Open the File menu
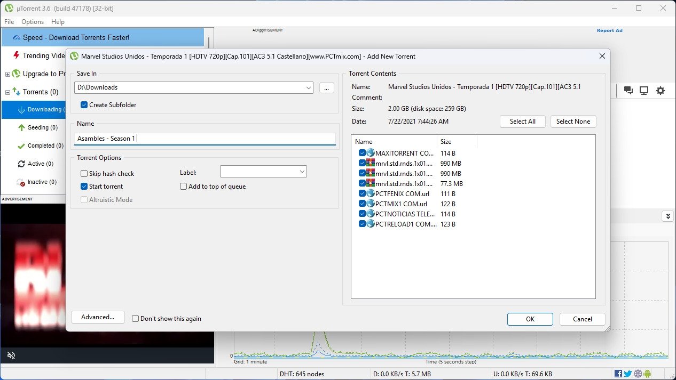676x380 pixels. 9,22
